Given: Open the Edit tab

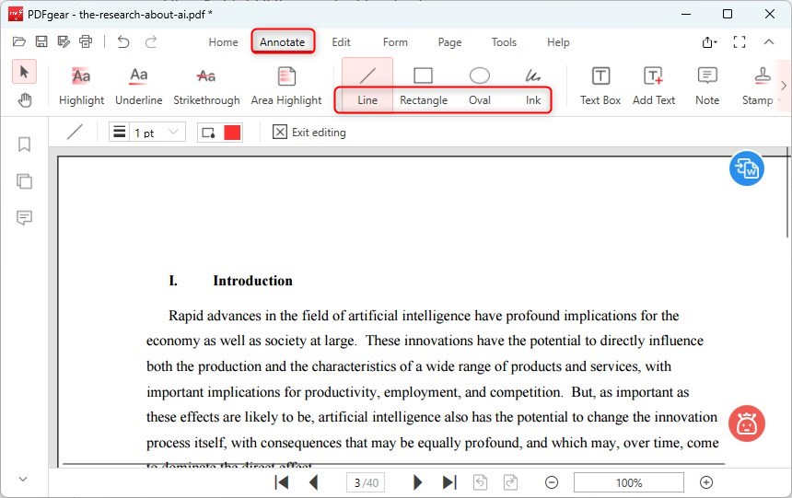Looking at the screenshot, I should pyautogui.click(x=341, y=42).
